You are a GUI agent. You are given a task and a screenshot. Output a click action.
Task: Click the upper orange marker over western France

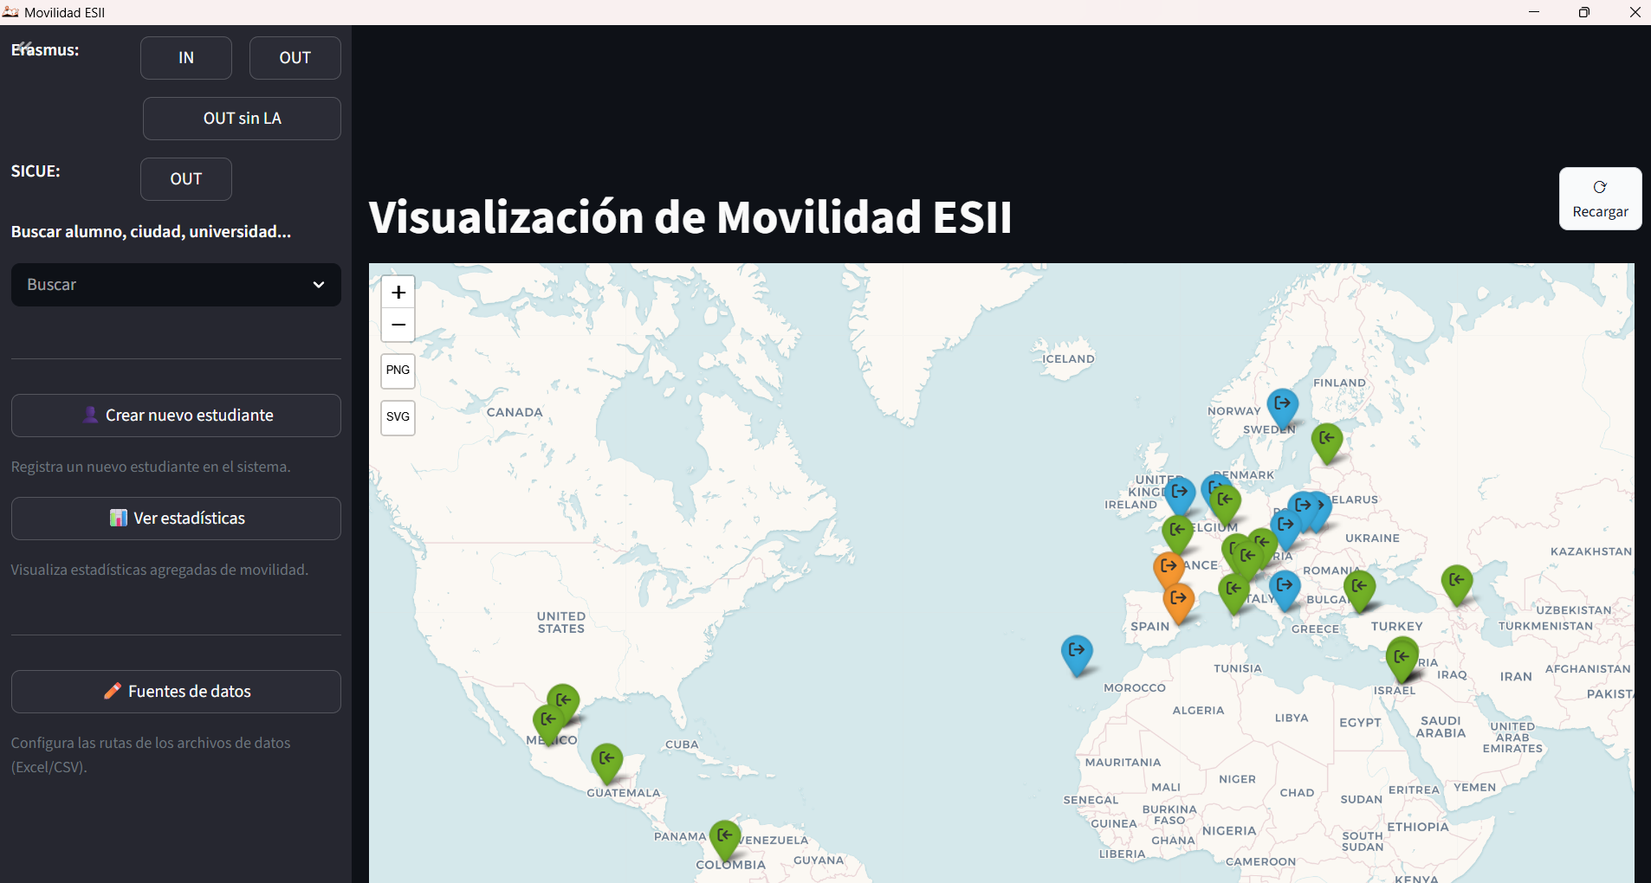click(x=1169, y=570)
